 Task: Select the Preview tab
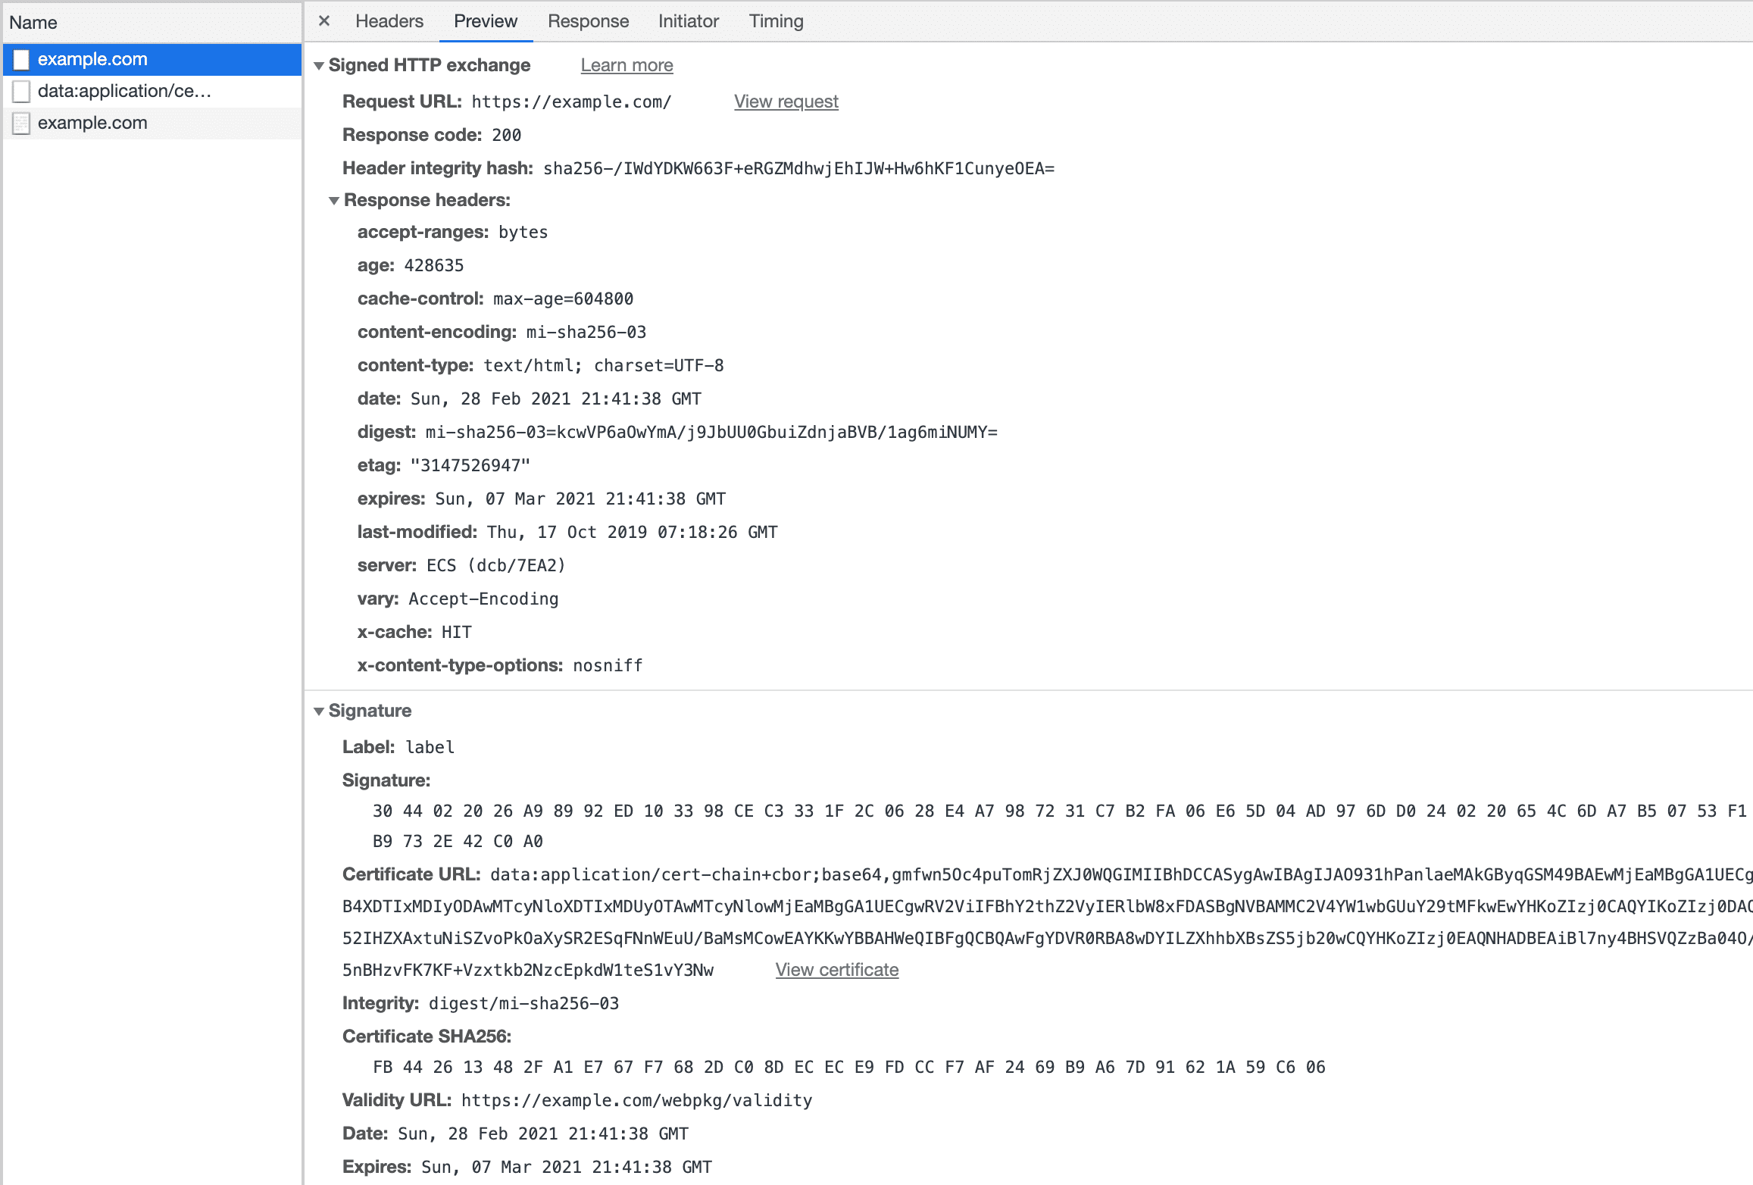pos(485,21)
